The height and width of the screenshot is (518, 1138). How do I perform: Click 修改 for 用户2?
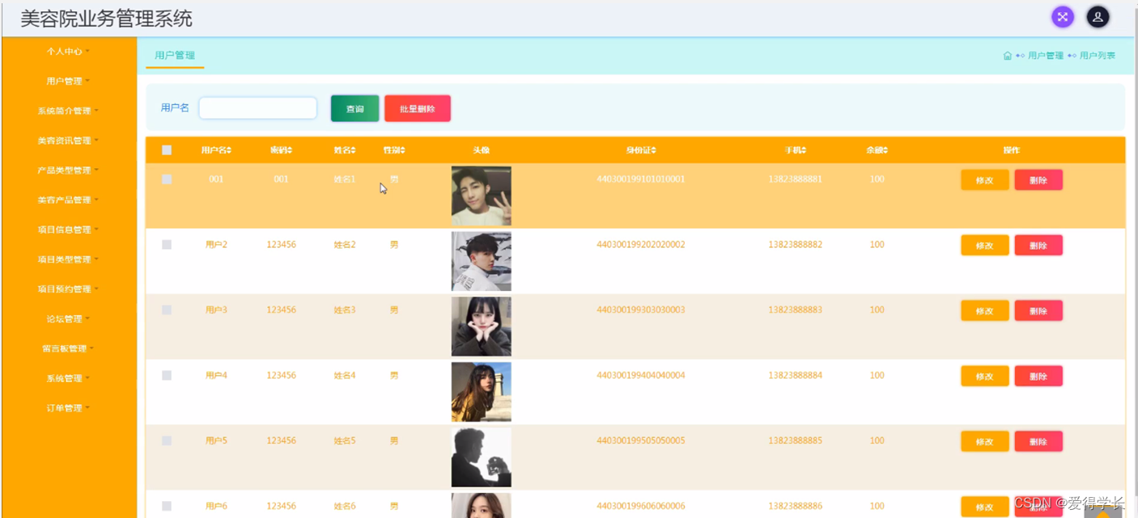coord(985,246)
